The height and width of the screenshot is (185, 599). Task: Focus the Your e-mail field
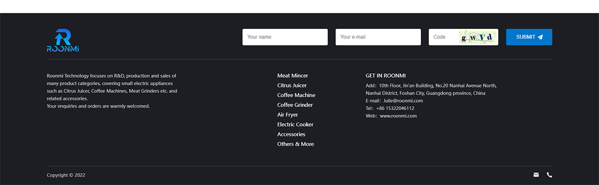point(378,37)
